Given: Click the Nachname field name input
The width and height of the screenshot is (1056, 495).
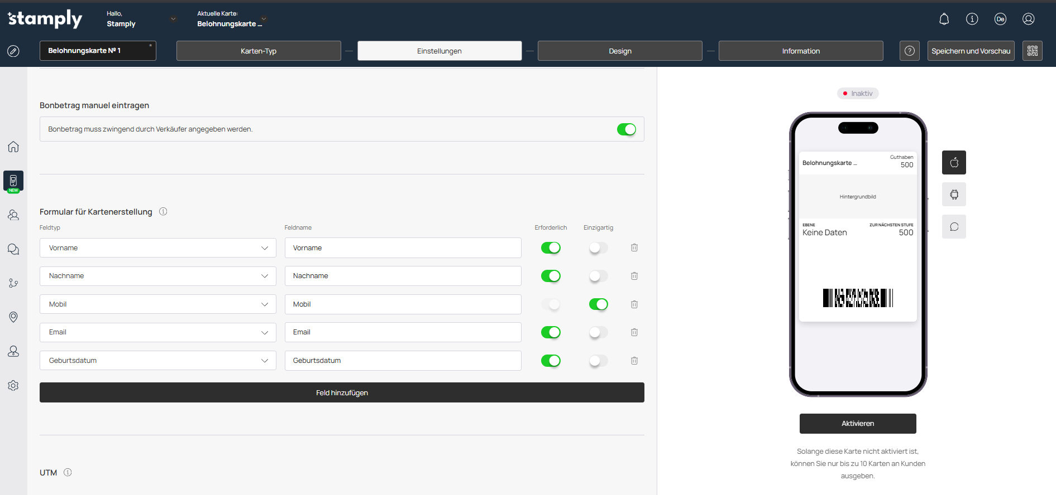Looking at the screenshot, I should click(x=403, y=276).
